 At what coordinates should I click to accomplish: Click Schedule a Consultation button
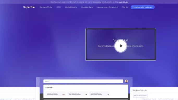click(x=143, y=7)
